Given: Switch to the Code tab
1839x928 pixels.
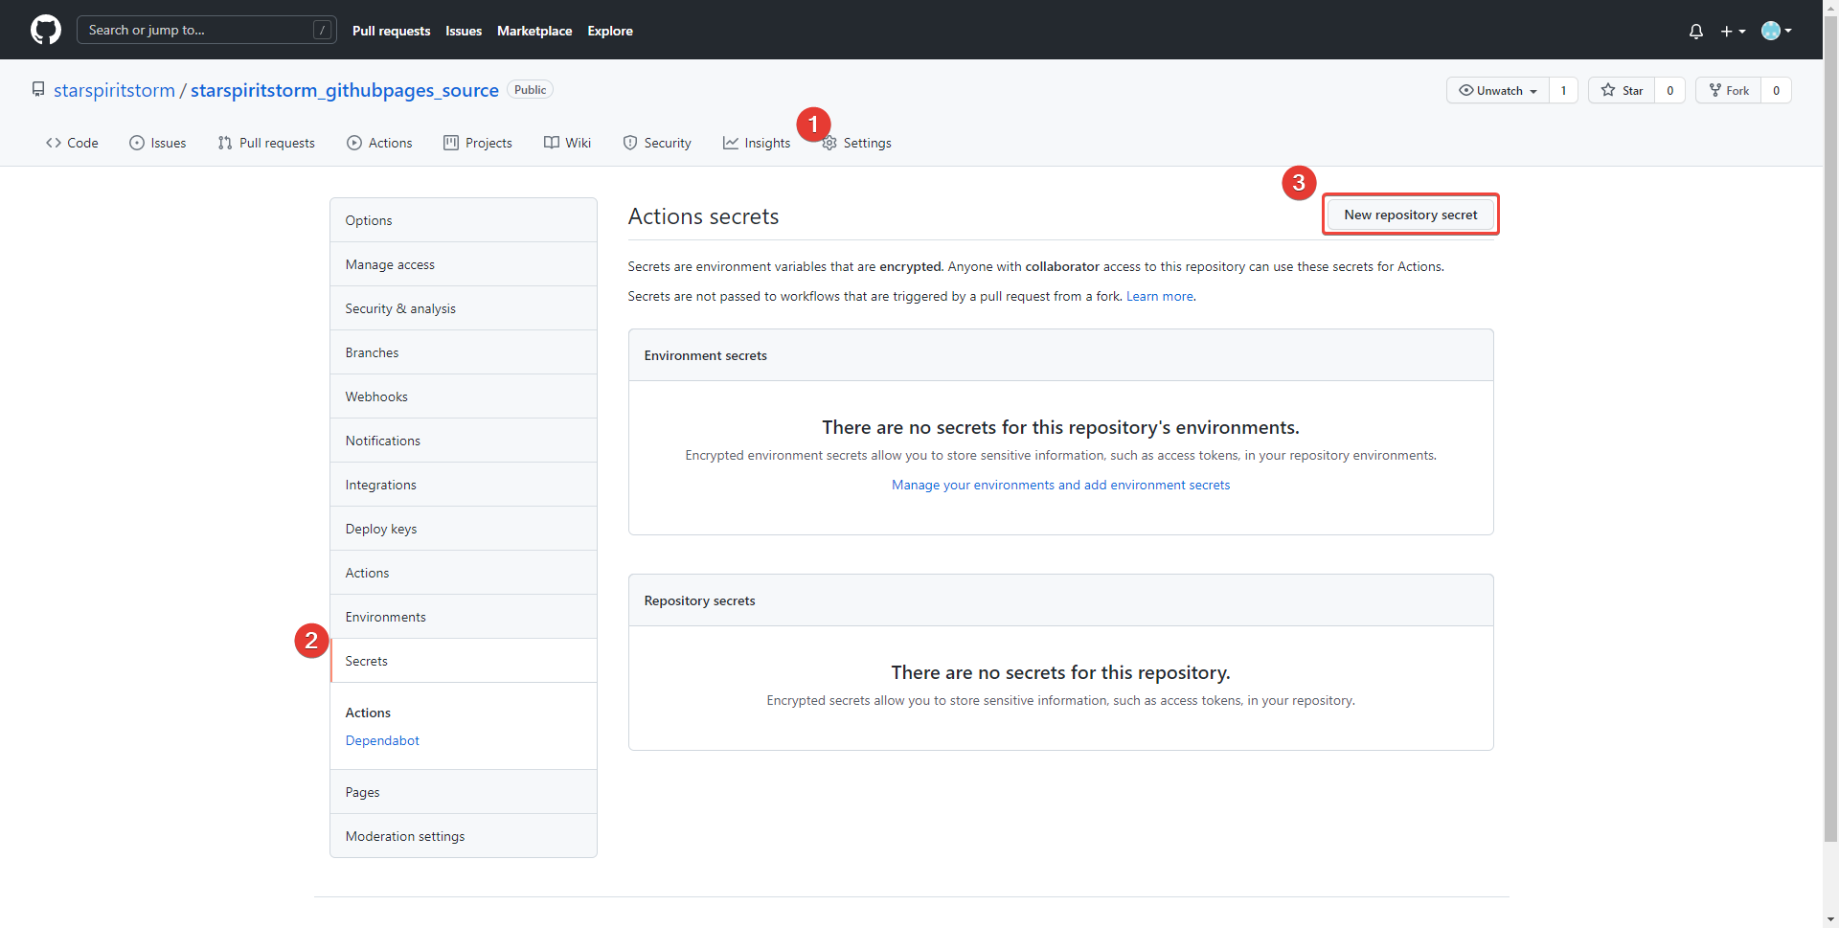Looking at the screenshot, I should pos(72,143).
